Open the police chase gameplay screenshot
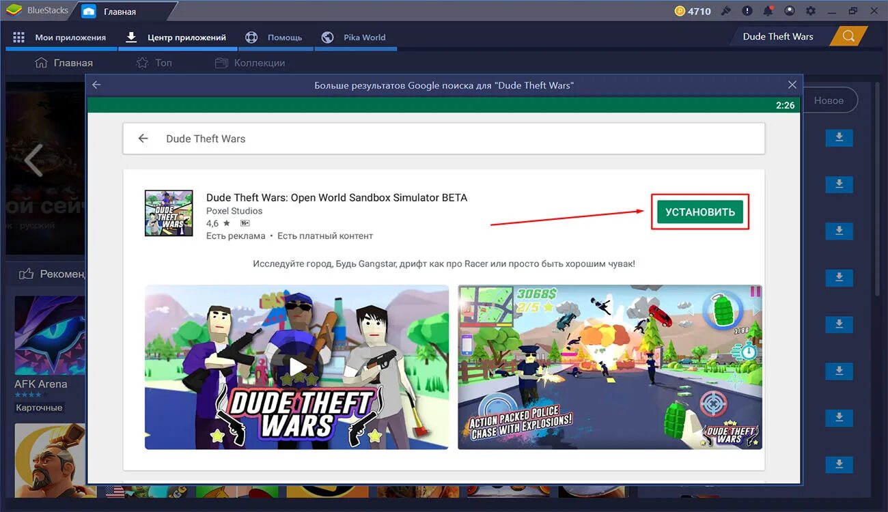The image size is (888, 512). (610, 367)
